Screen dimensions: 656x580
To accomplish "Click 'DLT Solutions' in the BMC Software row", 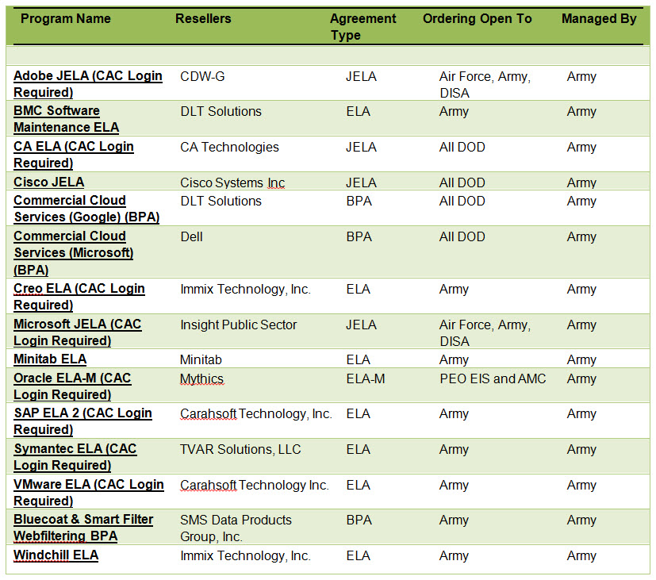I will (221, 112).
